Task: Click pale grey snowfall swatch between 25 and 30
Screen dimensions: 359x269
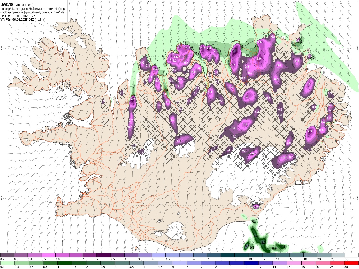Action: 338,255
